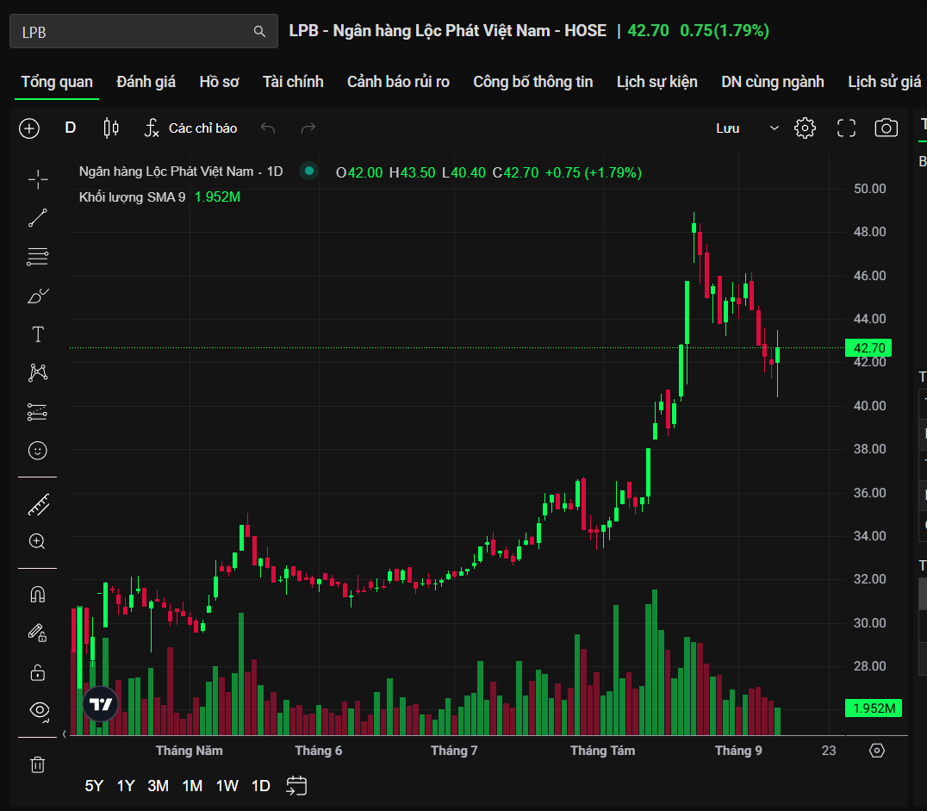The width and height of the screenshot is (927, 811).
Task: Open the candlestick chart type selector
Action: click(x=111, y=128)
